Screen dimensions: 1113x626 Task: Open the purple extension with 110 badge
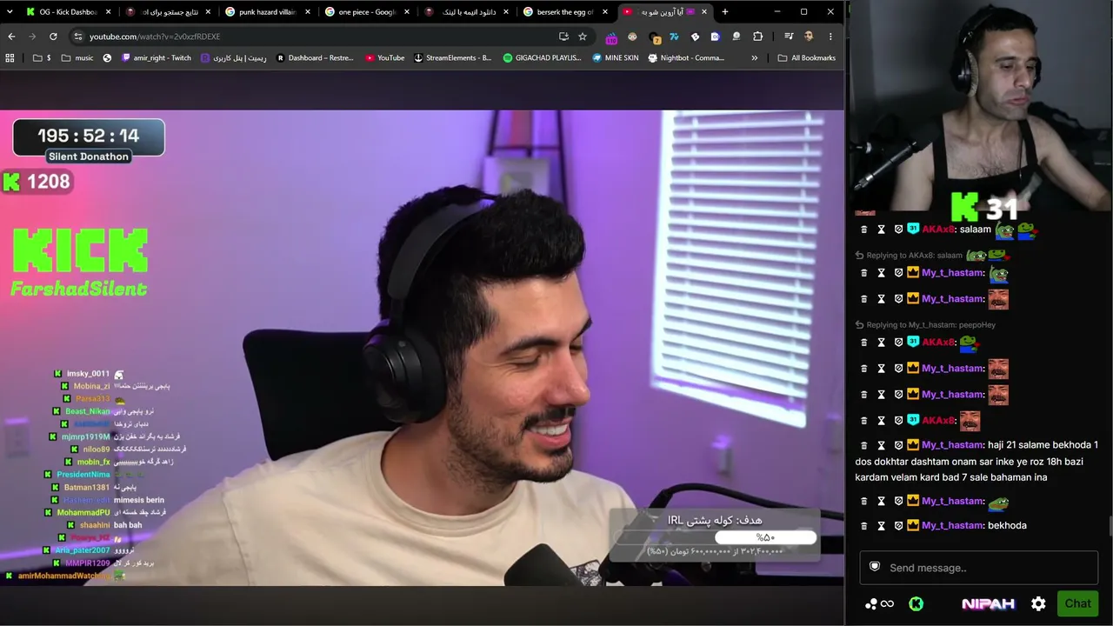[x=611, y=37]
